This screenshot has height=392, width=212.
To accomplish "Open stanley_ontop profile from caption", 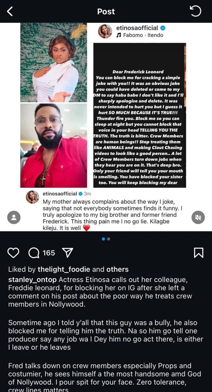I will 32,279.
